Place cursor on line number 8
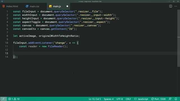 tap(7, 36)
